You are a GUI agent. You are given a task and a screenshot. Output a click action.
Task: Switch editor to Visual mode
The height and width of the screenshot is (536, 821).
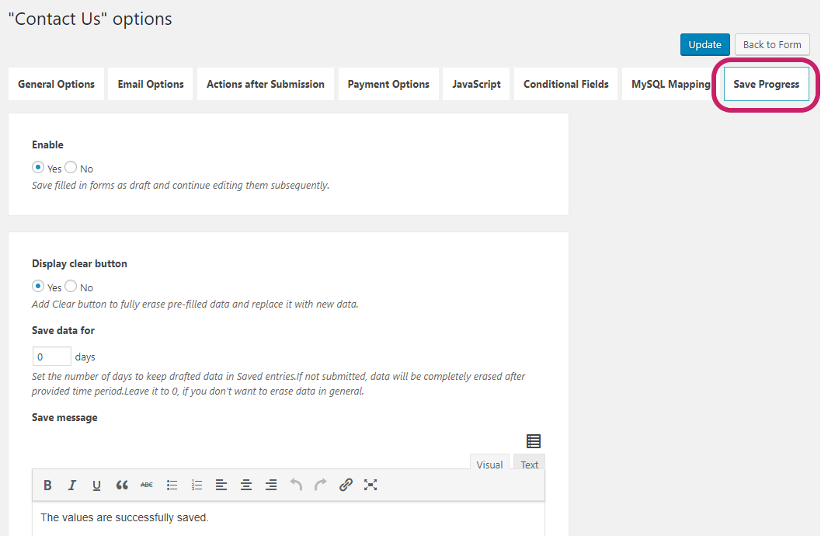pos(489,463)
